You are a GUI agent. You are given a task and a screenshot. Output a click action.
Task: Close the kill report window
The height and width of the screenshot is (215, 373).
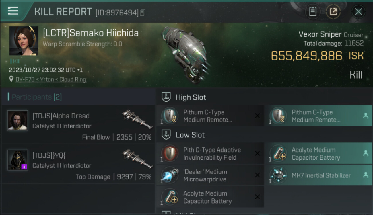358,12
